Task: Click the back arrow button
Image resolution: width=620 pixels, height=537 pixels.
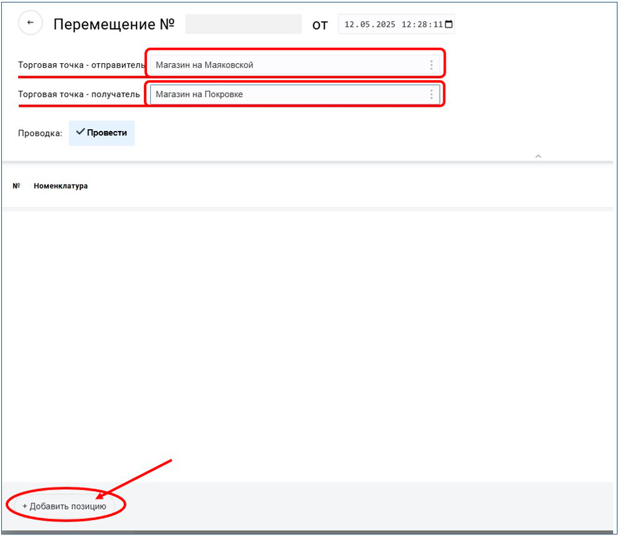Action: [x=30, y=24]
